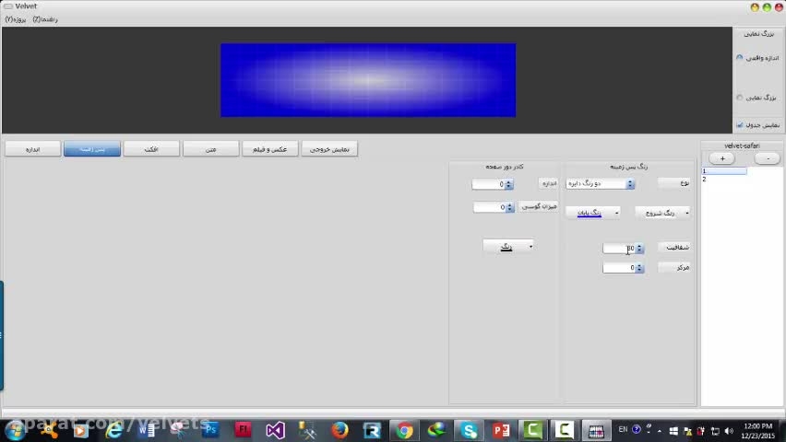786x442 pixels.
Task: Click the blue gradient preview image
Action: pos(368,80)
